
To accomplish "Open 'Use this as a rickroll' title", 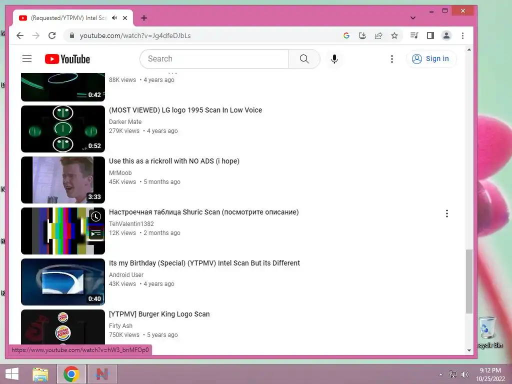I will (x=174, y=161).
